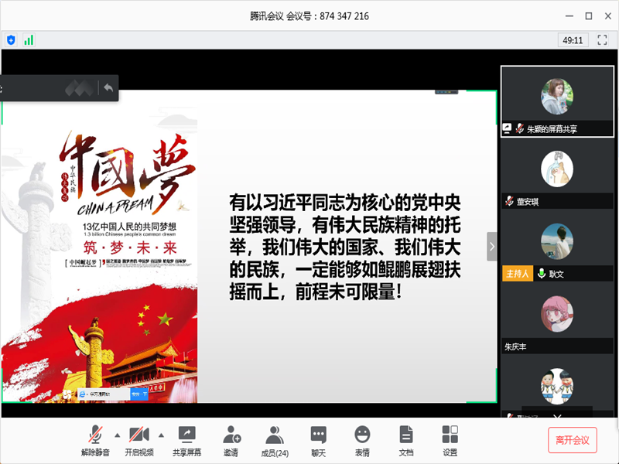
Task: Select the 朱颖的屏幕共享 participant tile
Action: point(557,101)
